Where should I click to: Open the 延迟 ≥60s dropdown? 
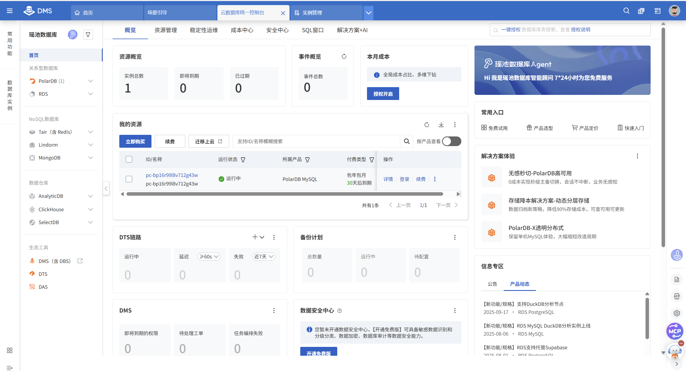pos(209,257)
